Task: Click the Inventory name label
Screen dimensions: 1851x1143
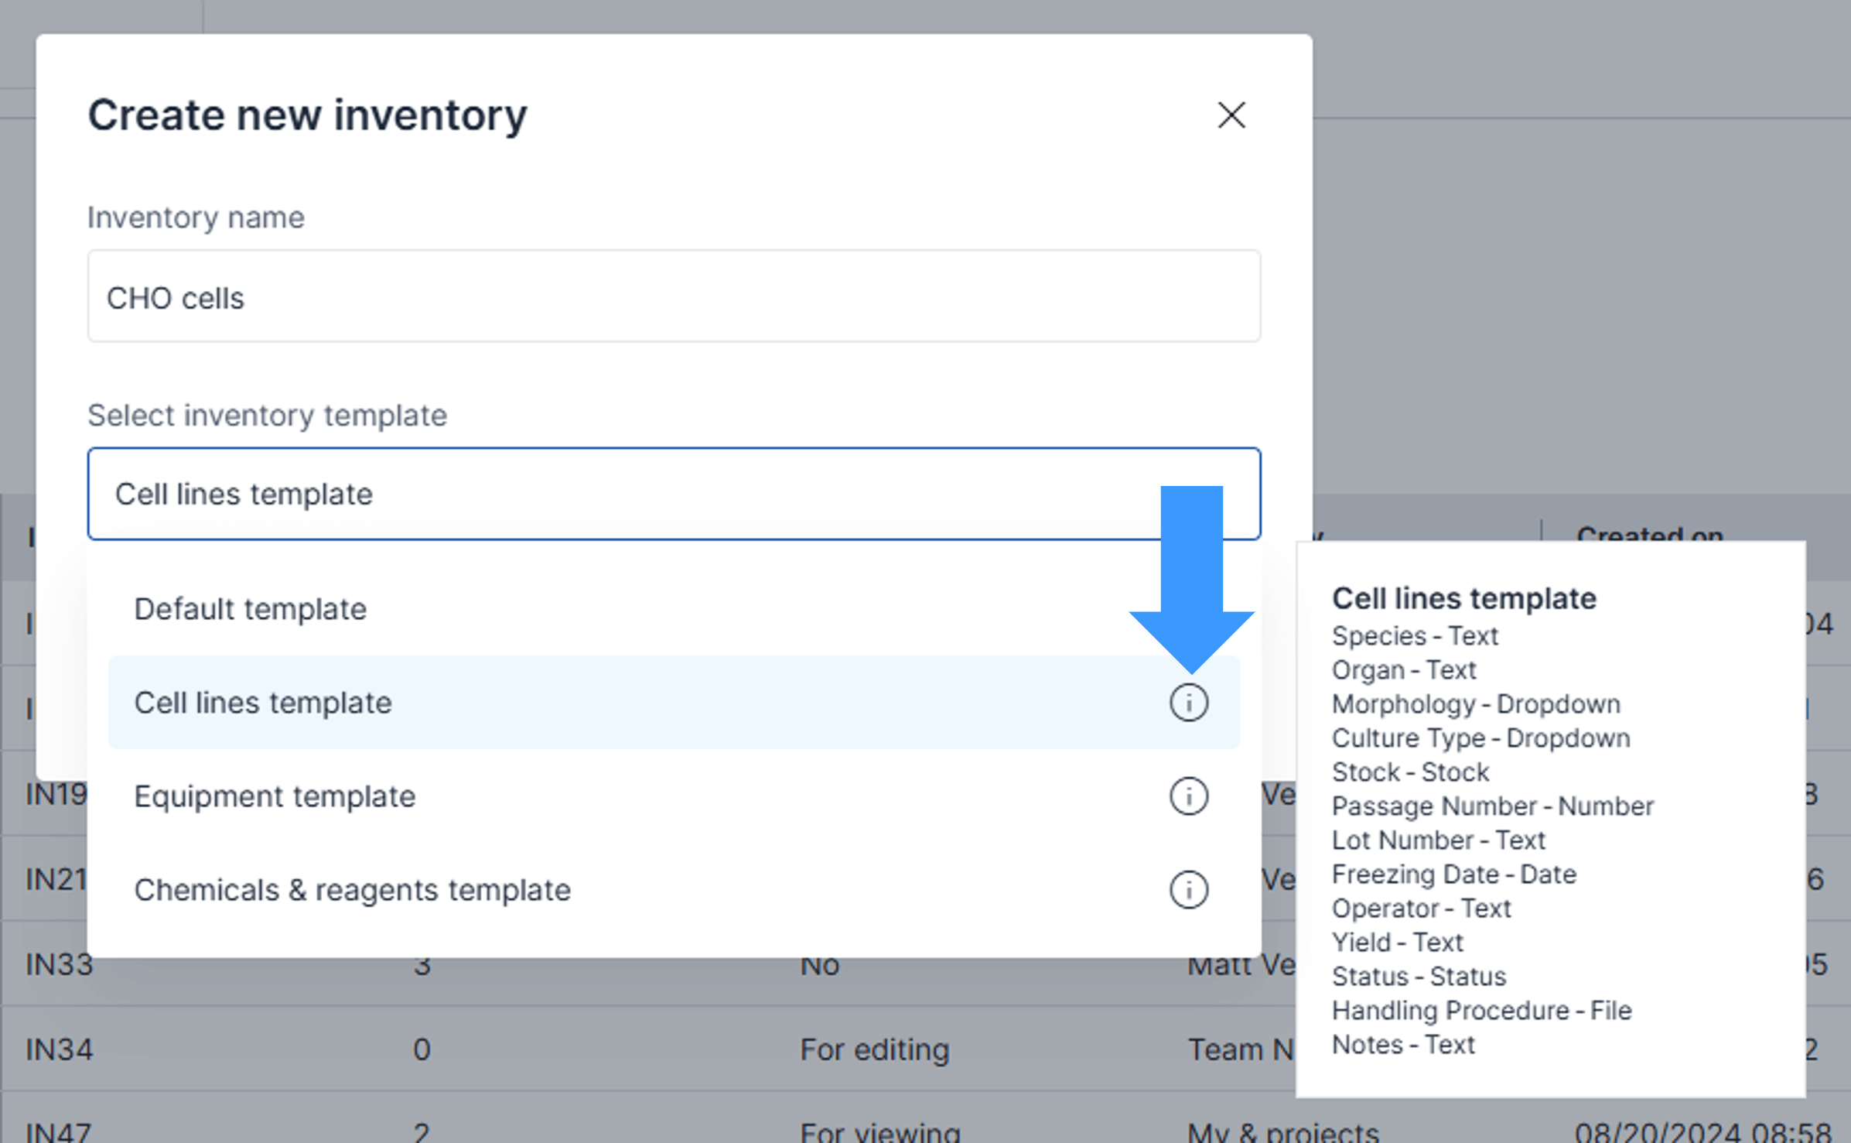Action: tap(196, 217)
